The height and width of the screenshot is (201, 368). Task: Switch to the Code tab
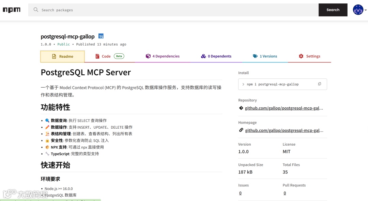110,56
